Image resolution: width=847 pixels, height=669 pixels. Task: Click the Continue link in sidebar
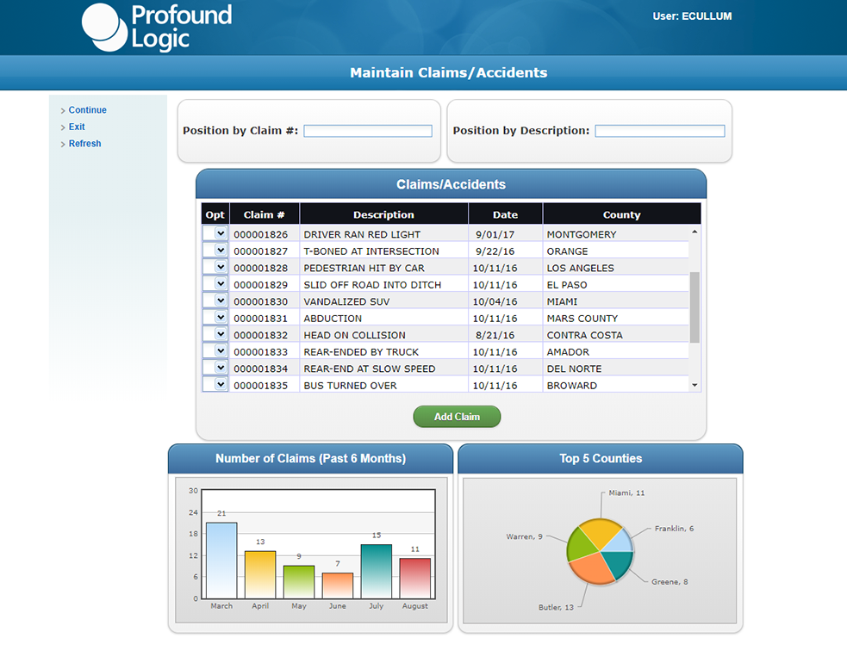[x=87, y=109]
